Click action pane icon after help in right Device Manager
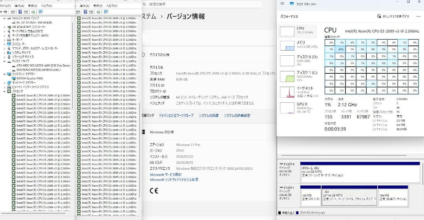 (x=91, y=12)
